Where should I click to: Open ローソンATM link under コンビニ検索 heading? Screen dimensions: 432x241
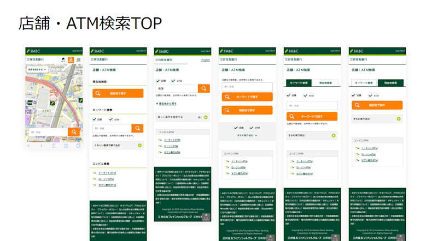pos(106,179)
